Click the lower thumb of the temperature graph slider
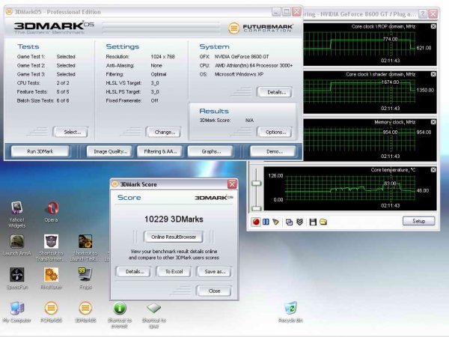Screen dimensions: 449x337 [x=256, y=208]
